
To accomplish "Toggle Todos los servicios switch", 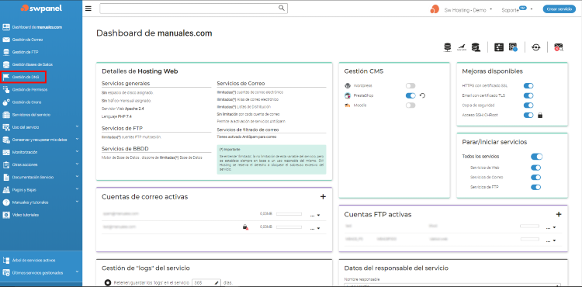I will tap(537, 157).
